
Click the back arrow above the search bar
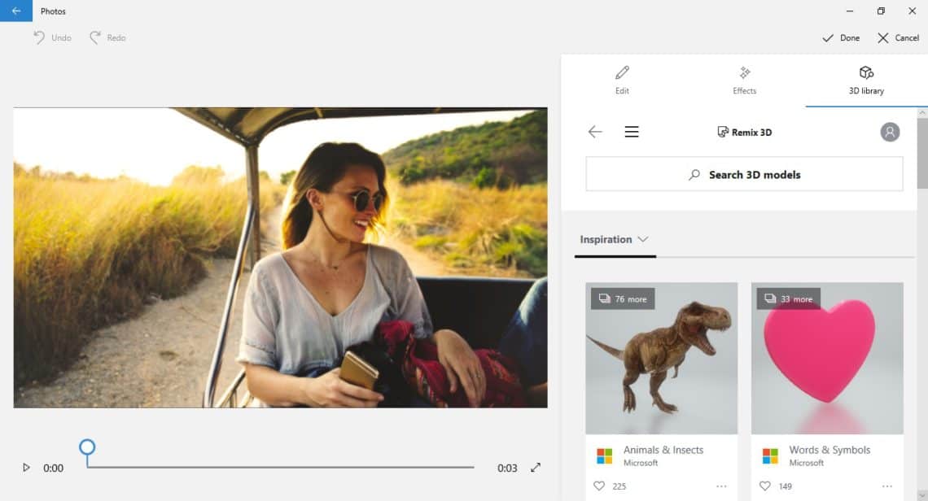point(595,131)
